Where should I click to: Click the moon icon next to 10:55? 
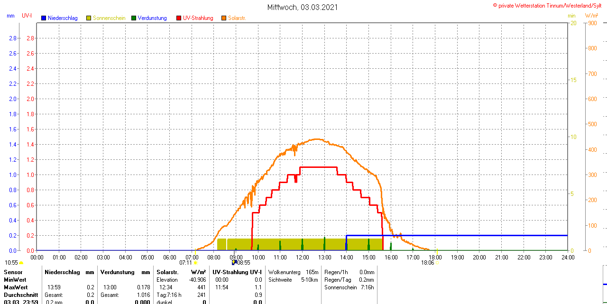[x=21, y=262]
